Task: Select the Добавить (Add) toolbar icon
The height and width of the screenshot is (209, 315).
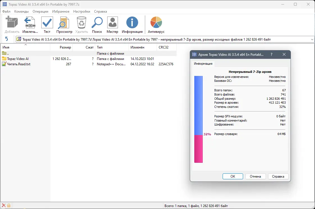Action: point(12,22)
